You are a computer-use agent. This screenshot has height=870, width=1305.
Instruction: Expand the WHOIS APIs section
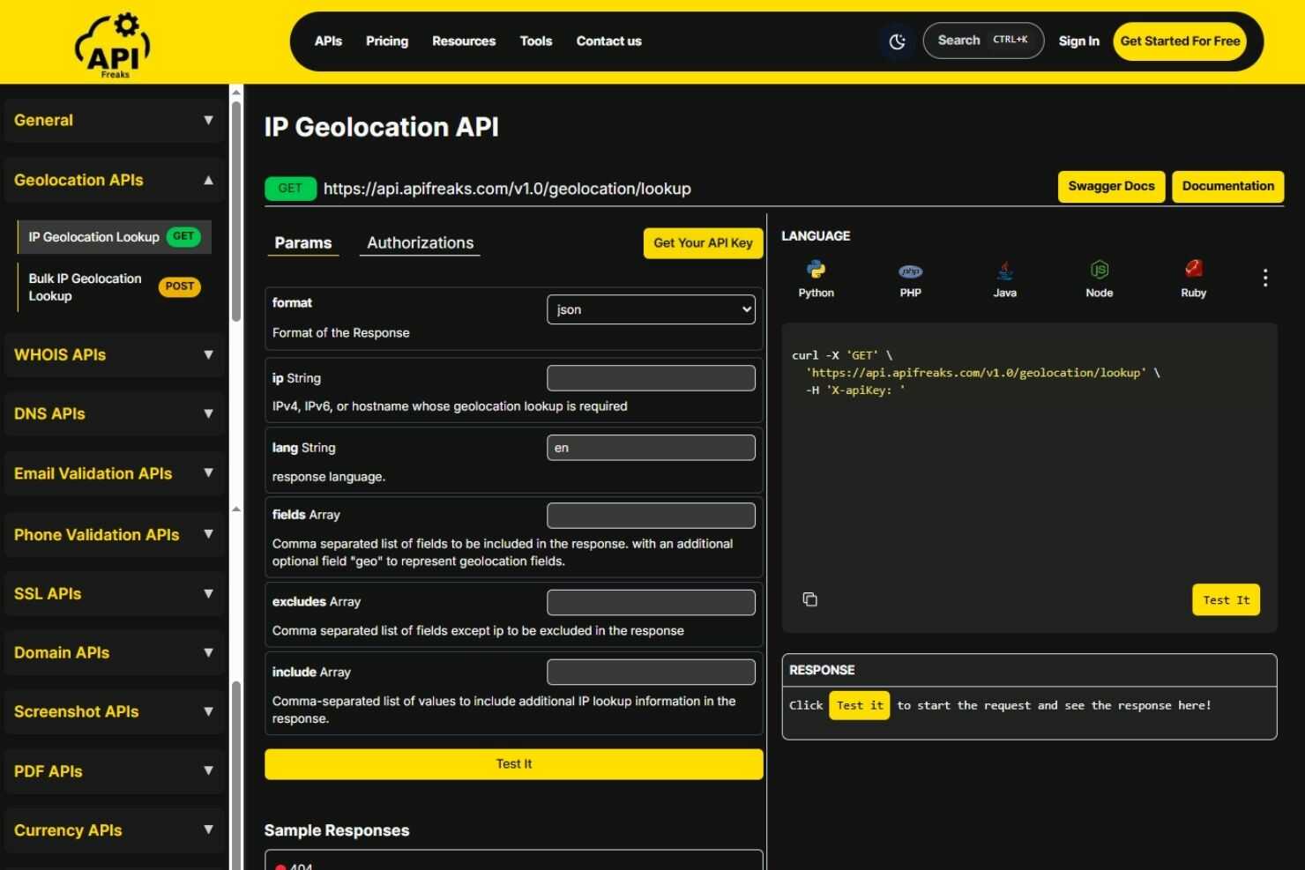click(x=115, y=354)
